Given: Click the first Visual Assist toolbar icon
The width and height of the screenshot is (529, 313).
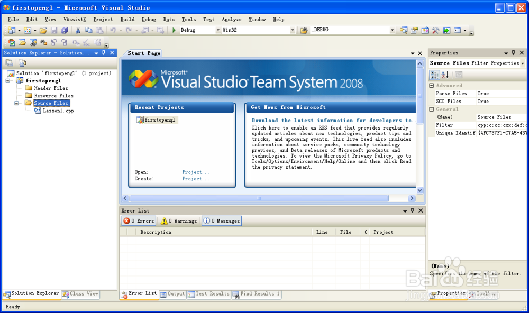Looking at the screenshot, I should tap(12, 42).
